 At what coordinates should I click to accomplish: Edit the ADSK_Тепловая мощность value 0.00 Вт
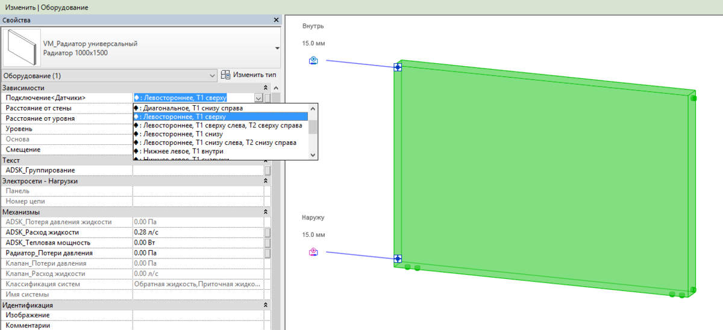coord(198,243)
